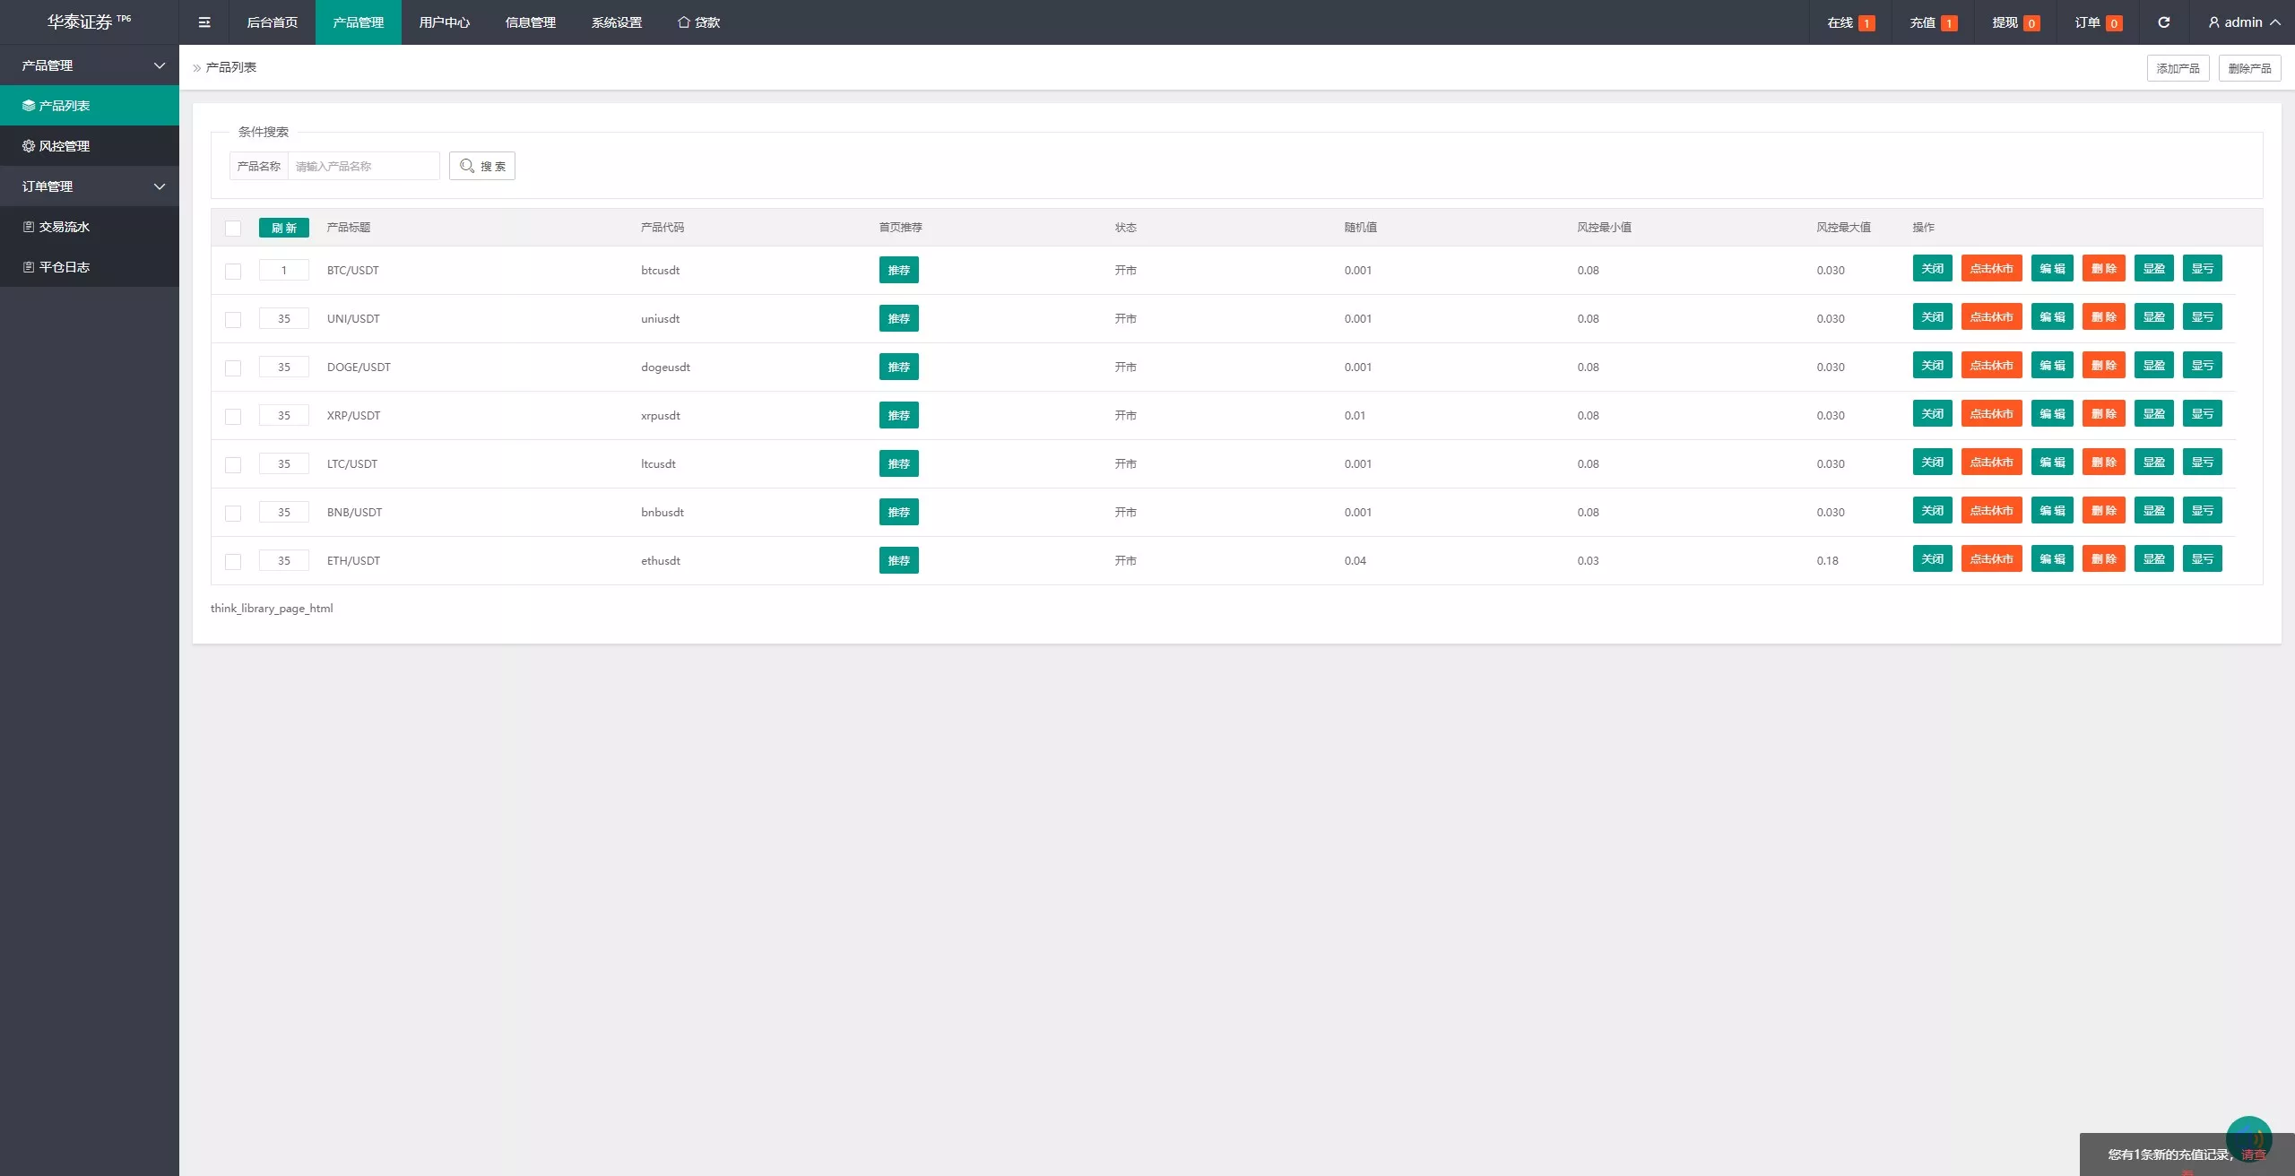Click 编辑 for DOGE/USDT row
Screen dimensions: 2295x1176
click(2052, 365)
